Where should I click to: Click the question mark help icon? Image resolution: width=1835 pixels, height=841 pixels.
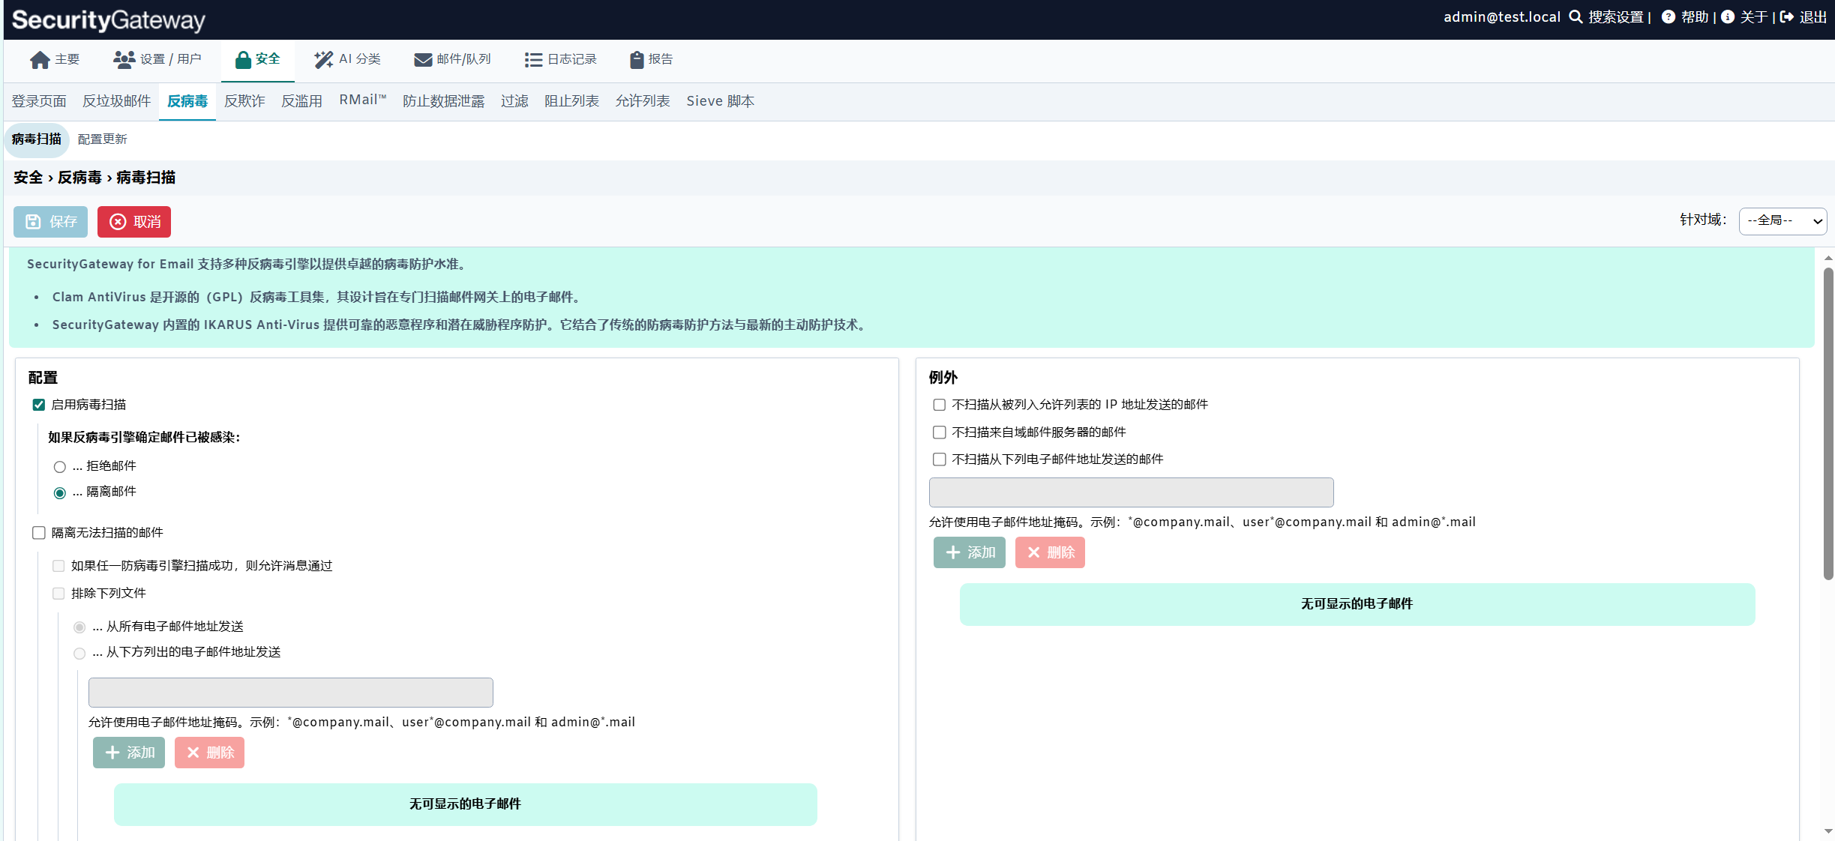pyautogui.click(x=1669, y=17)
